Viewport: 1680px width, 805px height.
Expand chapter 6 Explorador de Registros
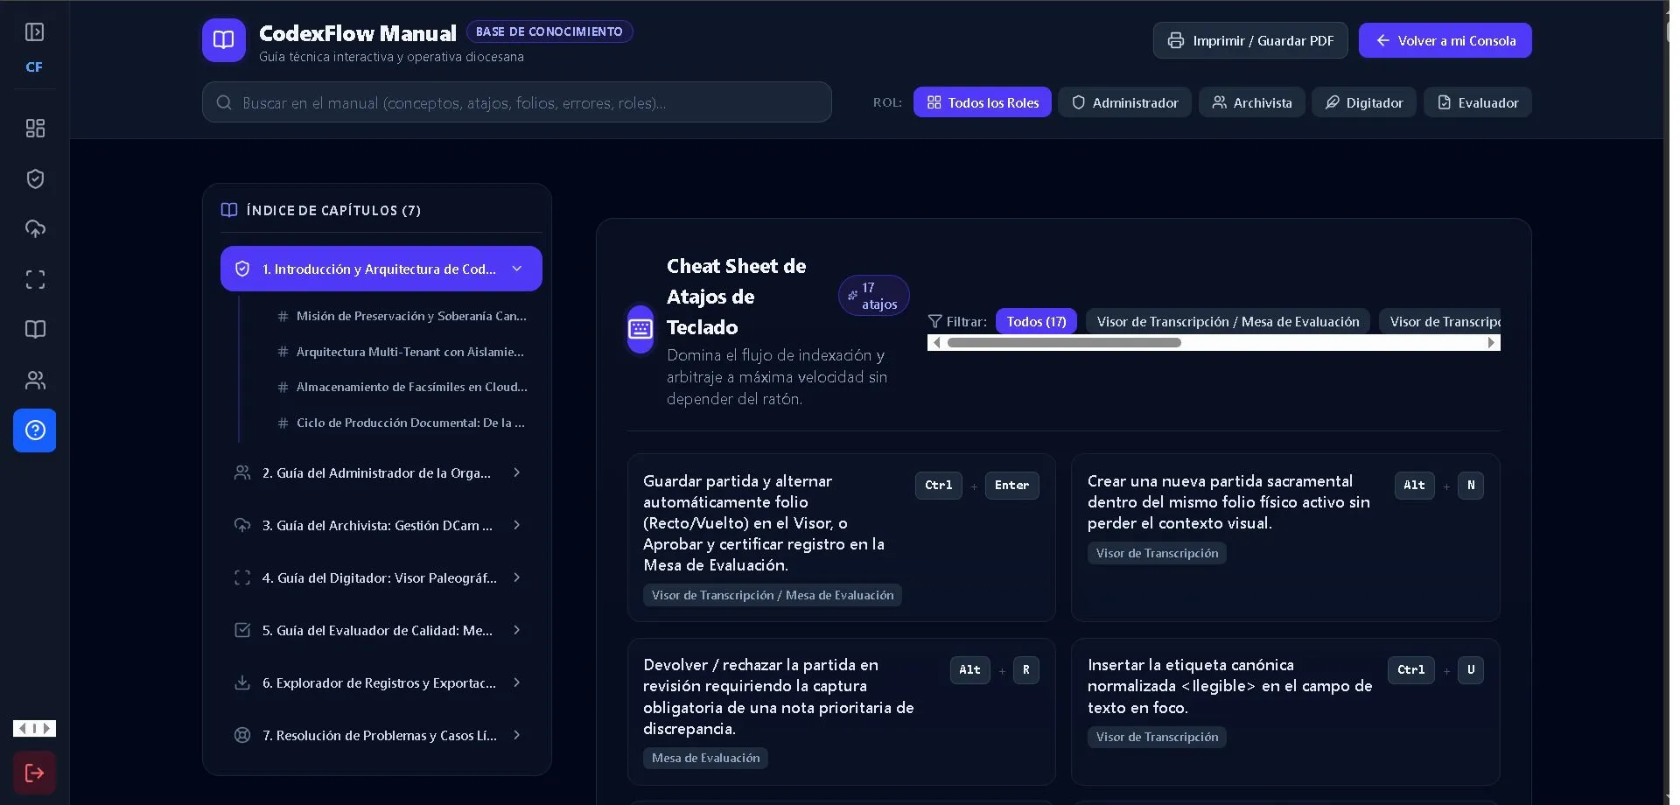point(381,682)
